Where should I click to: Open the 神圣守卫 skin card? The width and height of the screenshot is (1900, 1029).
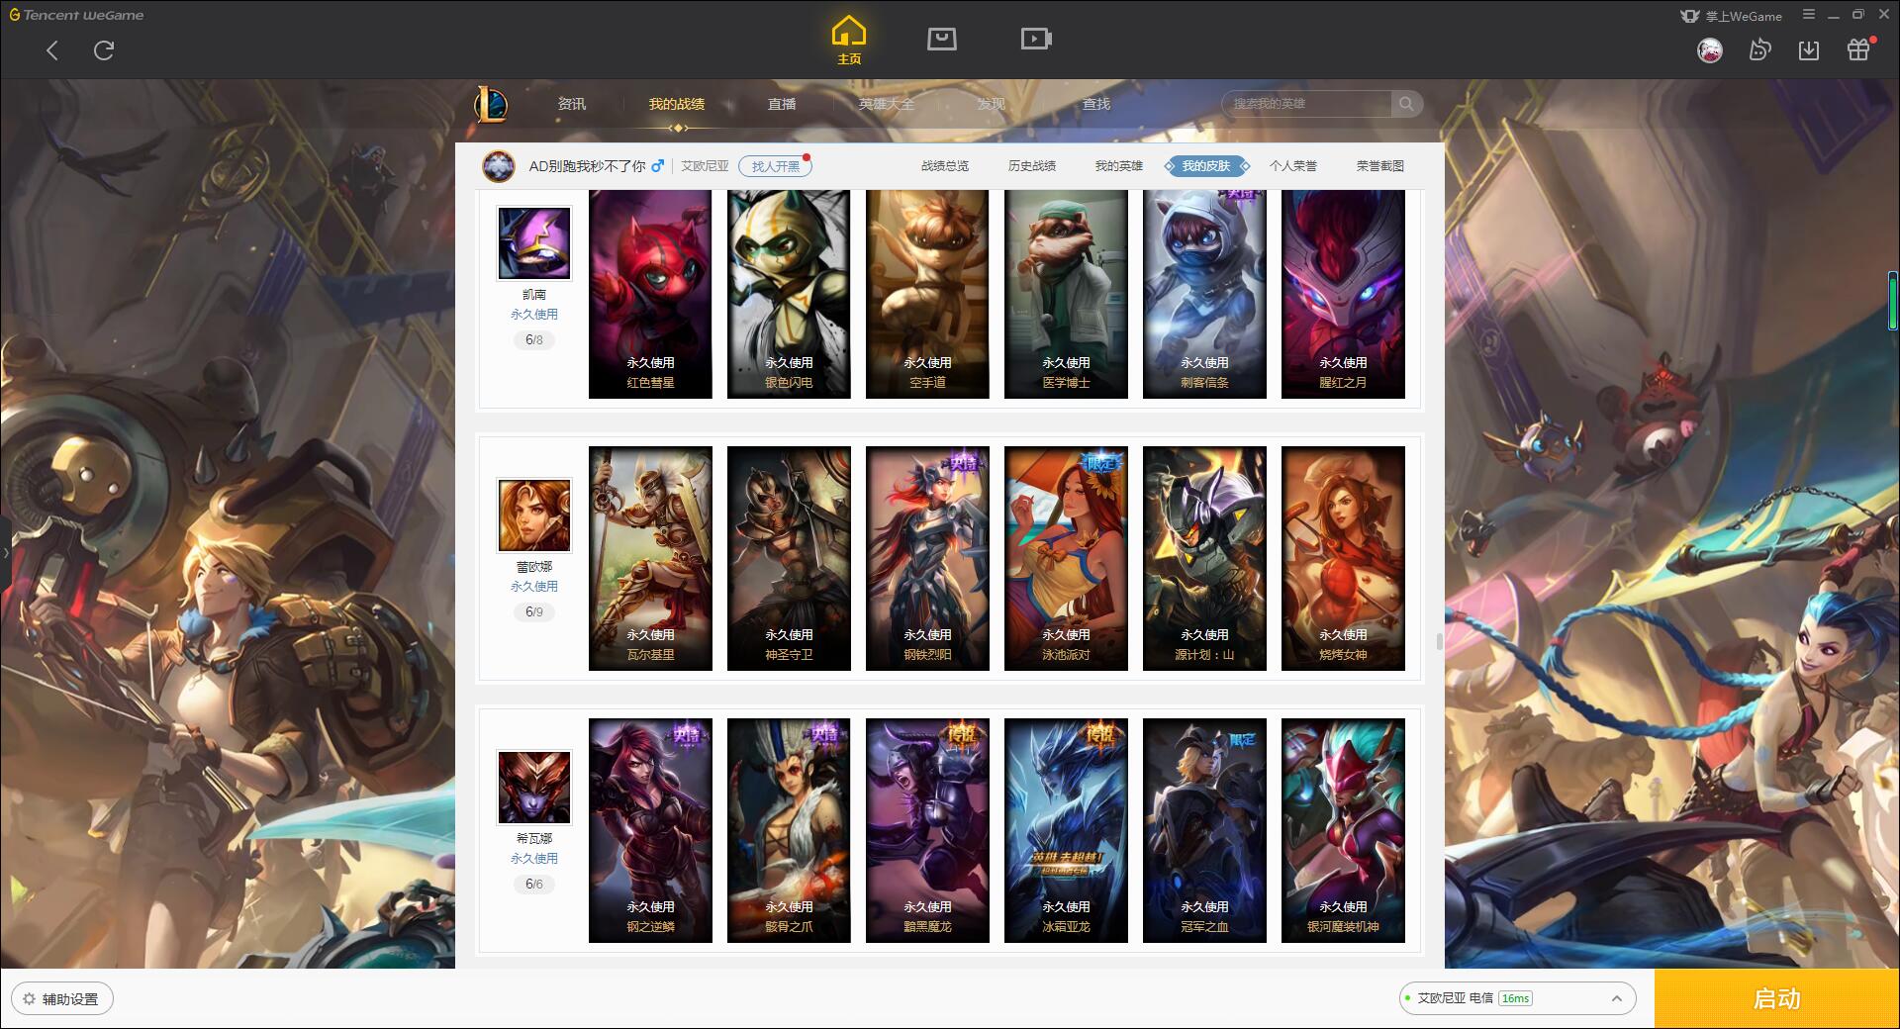coord(789,559)
